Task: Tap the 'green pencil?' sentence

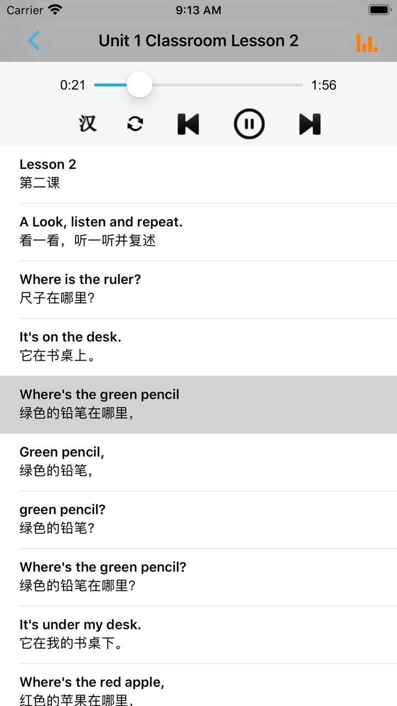Action: (x=198, y=519)
